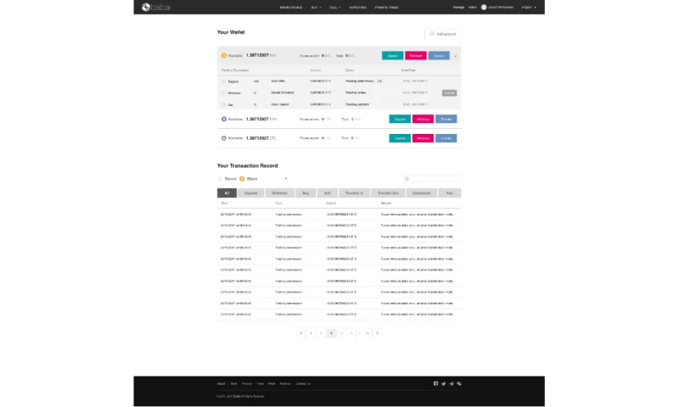The width and height of the screenshot is (679, 407).
Task: Open the Bitcoin record currency dropdown
Action: (x=264, y=179)
